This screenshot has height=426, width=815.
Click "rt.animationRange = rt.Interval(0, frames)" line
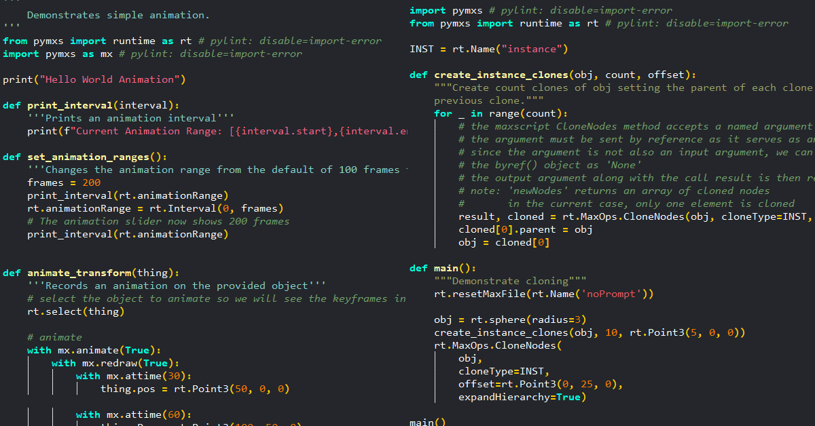[156, 208]
